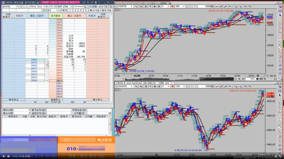Viewport: 284px width, 159px height.
Task: Open the HSIF20 symbol dropdown in order window
Action: (x=18, y=7)
